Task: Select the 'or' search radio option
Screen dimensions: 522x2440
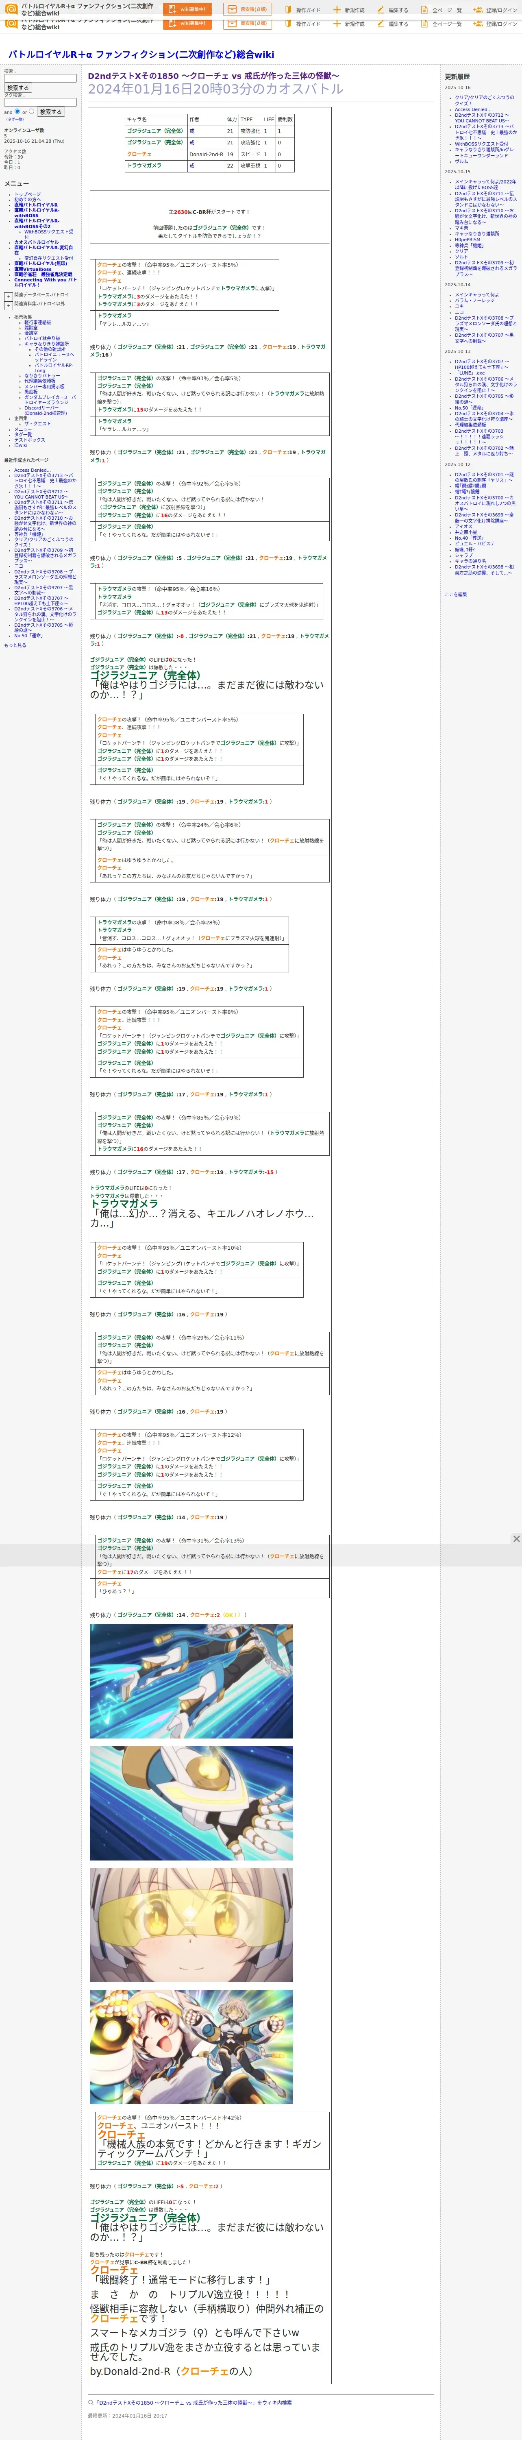Action: [x=31, y=111]
